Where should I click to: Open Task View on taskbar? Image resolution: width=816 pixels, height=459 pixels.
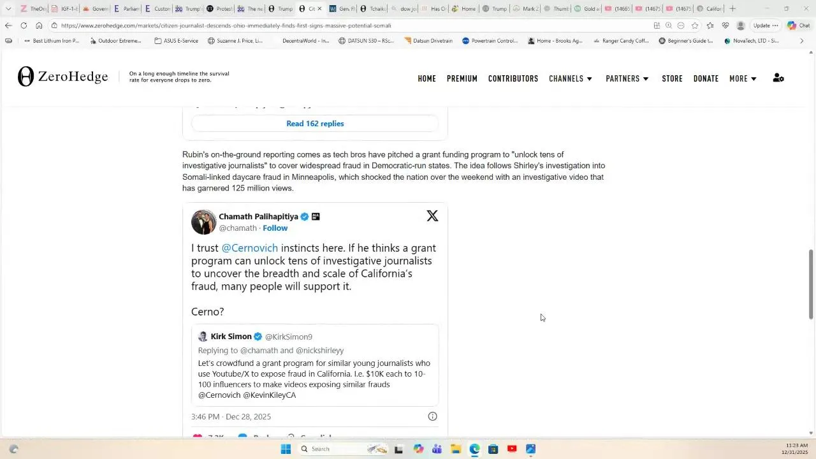(398, 449)
